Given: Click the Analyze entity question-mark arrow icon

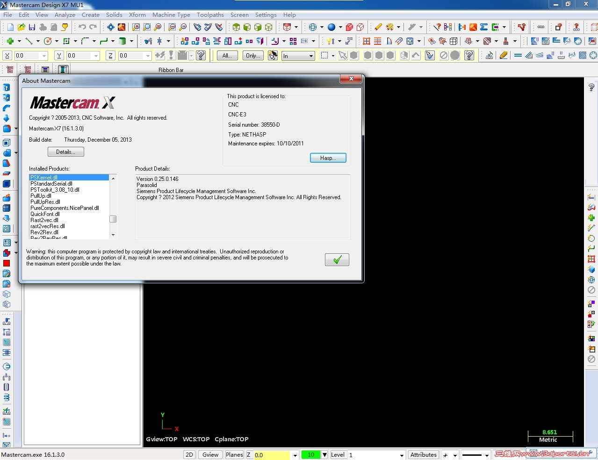Looking at the screenshot, I should point(437,27).
